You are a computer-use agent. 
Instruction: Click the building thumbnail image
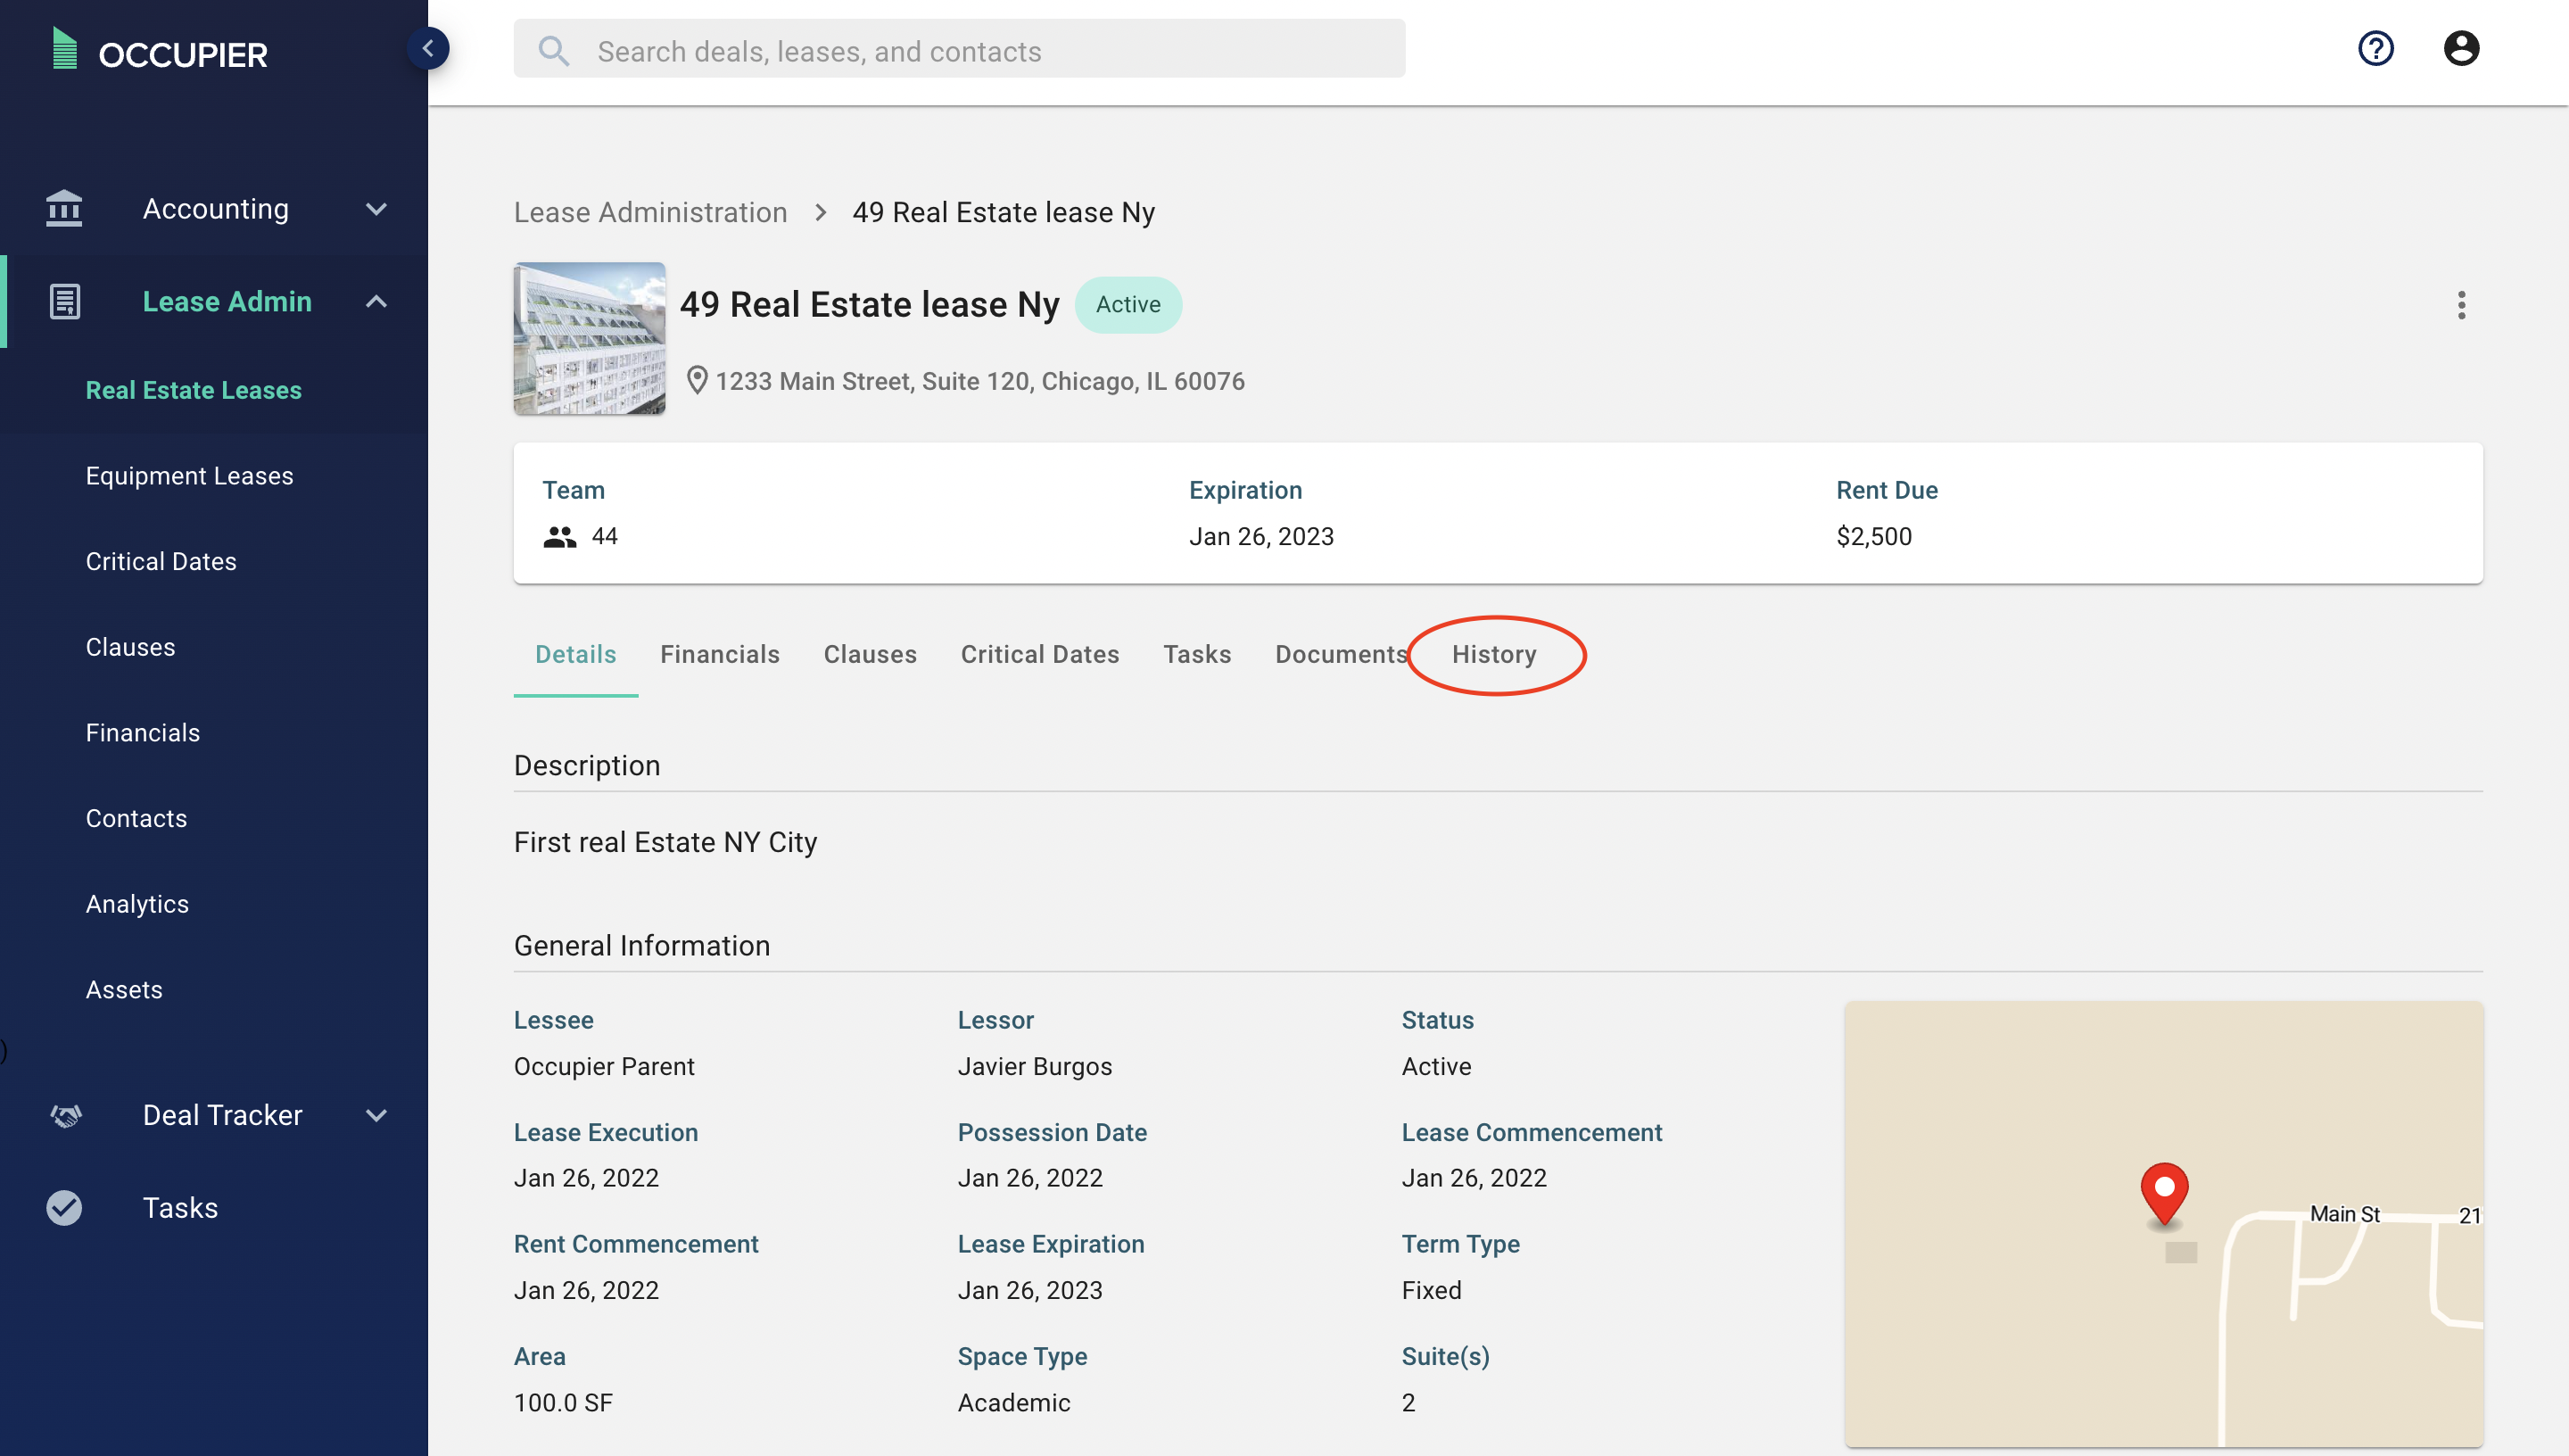pyautogui.click(x=589, y=338)
